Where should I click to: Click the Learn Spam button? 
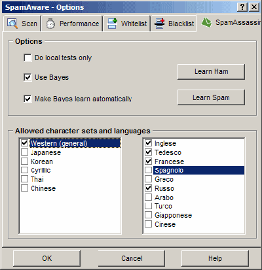[x=211, y=97]
